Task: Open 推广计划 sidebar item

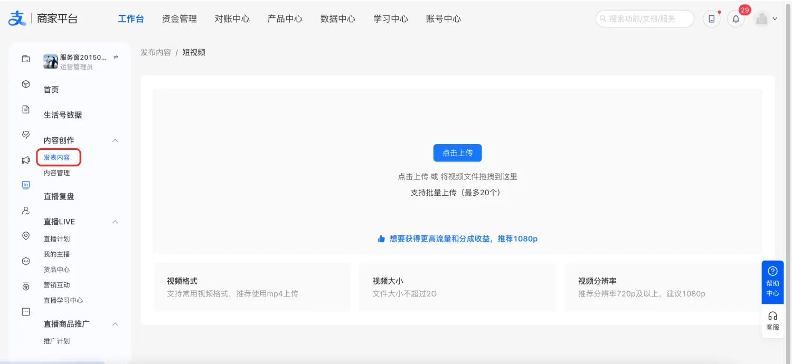Action: pos(56,341)
